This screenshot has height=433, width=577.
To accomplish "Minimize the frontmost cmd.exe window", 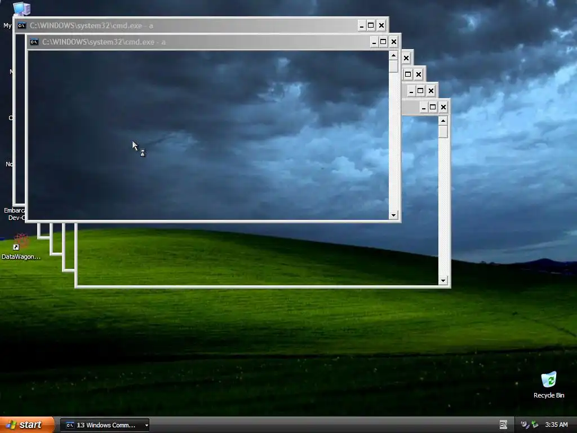I will tap(374, 42).
